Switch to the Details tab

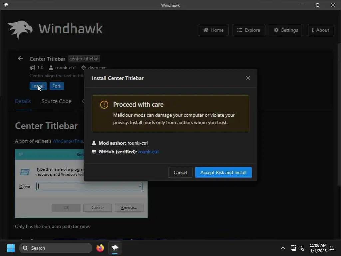(23, 101)
